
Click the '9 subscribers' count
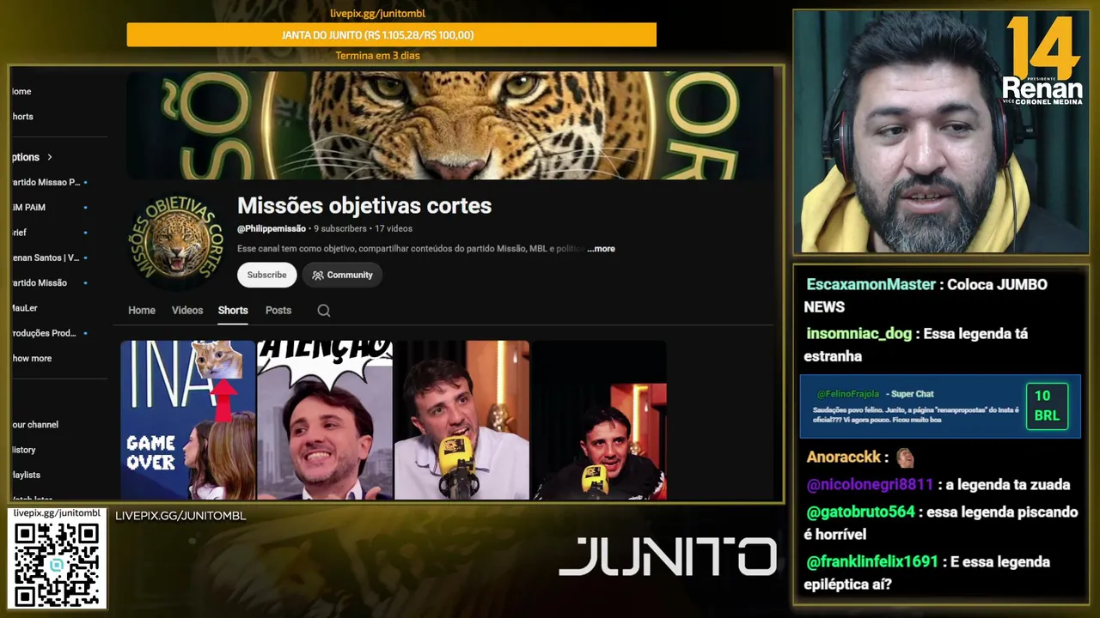(340, 229)
